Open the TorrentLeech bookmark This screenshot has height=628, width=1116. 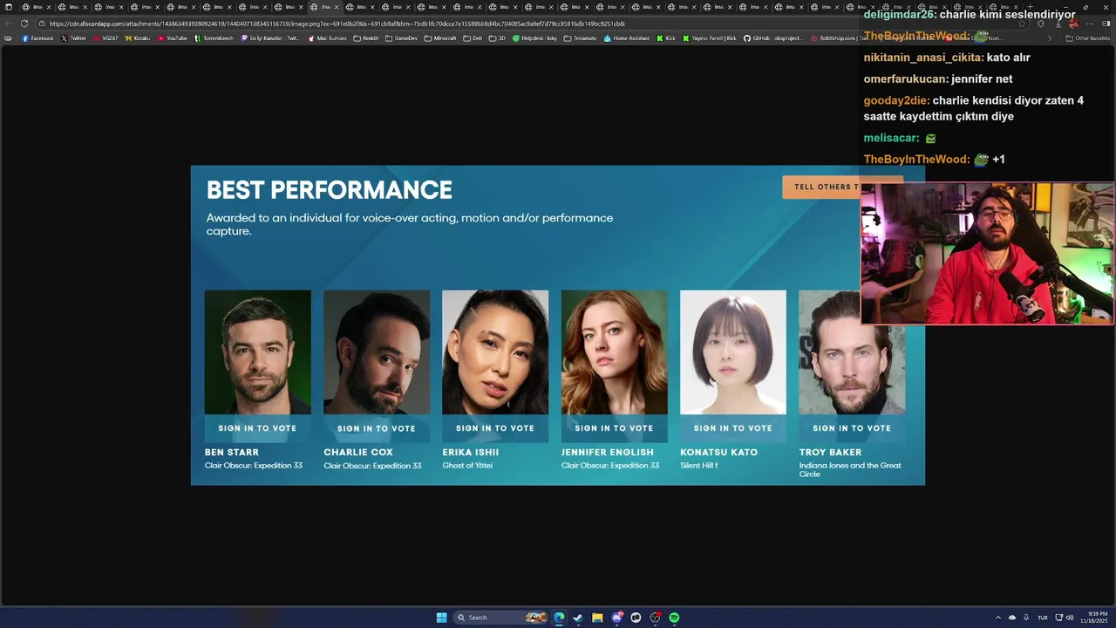point(214,38)
